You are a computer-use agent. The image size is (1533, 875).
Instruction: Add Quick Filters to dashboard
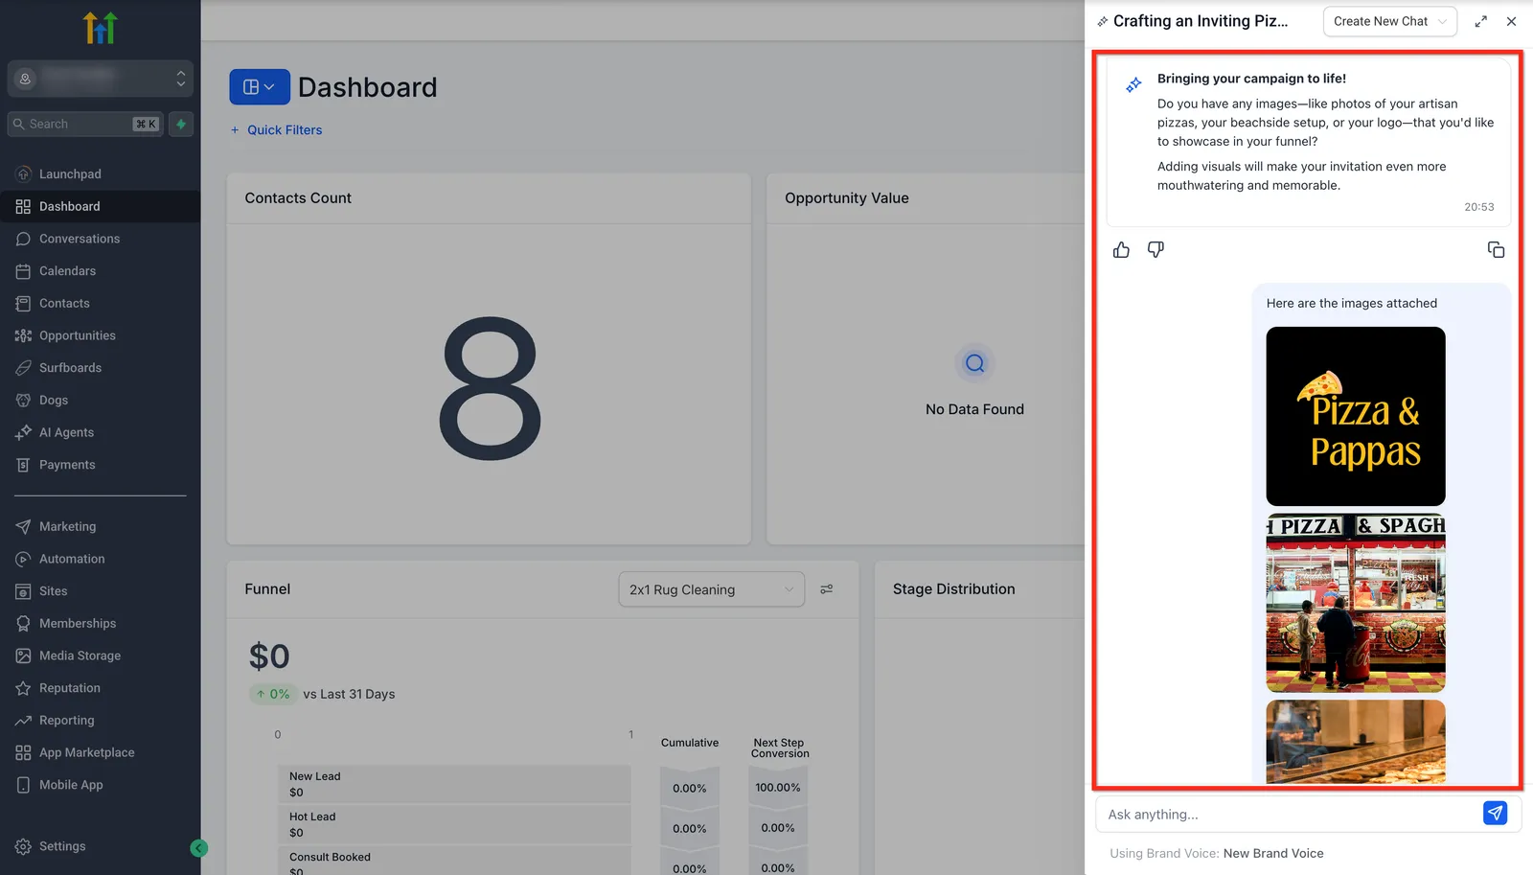coord(276,130)
